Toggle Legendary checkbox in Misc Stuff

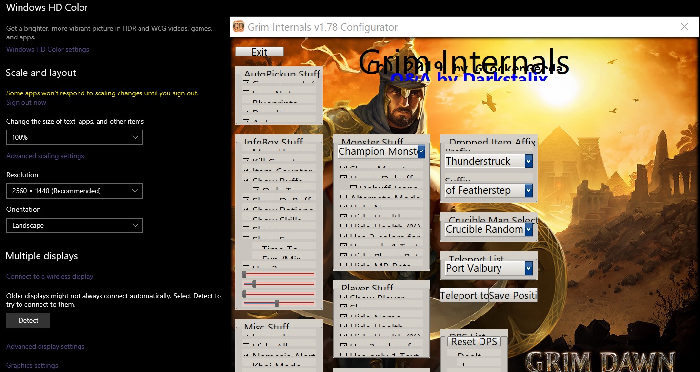pos(246,336)
